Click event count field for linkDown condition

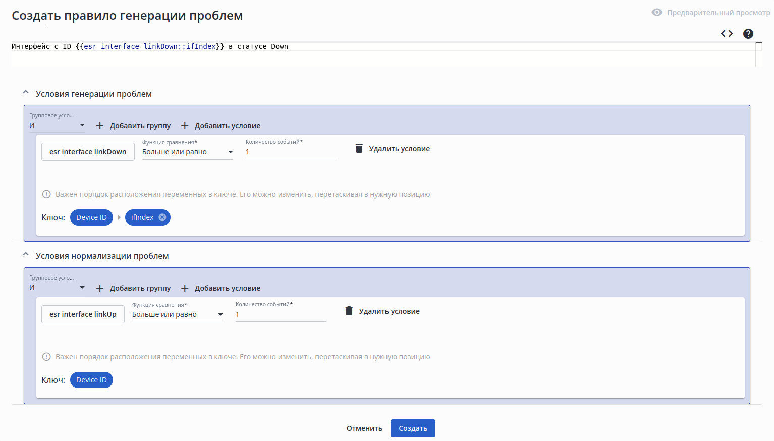[291, 152]
